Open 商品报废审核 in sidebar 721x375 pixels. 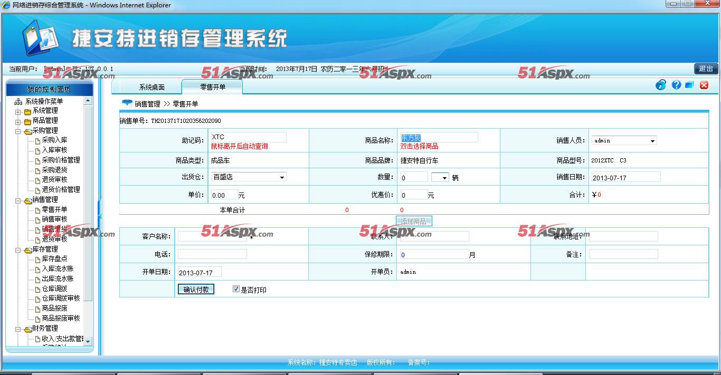61,318
